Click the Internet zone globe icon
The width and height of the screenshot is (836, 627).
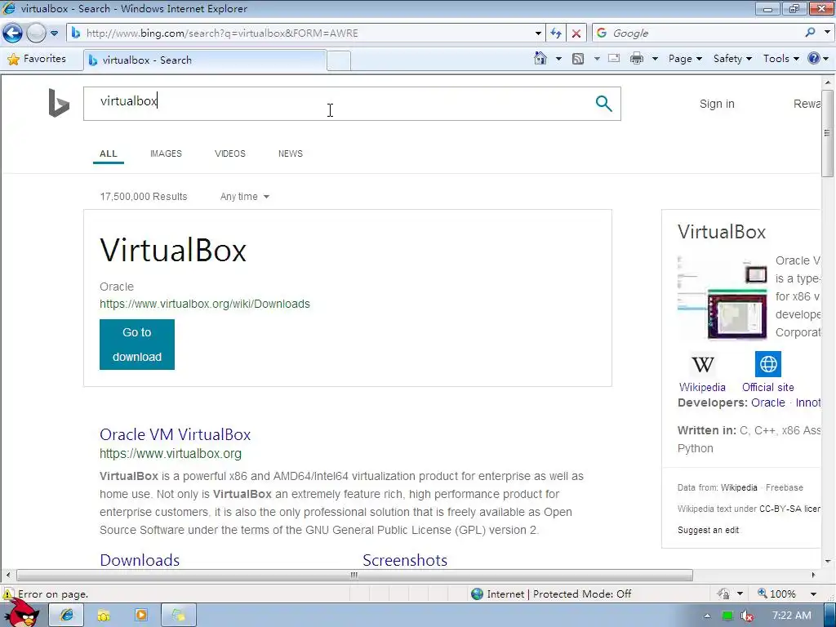(477, 594)
